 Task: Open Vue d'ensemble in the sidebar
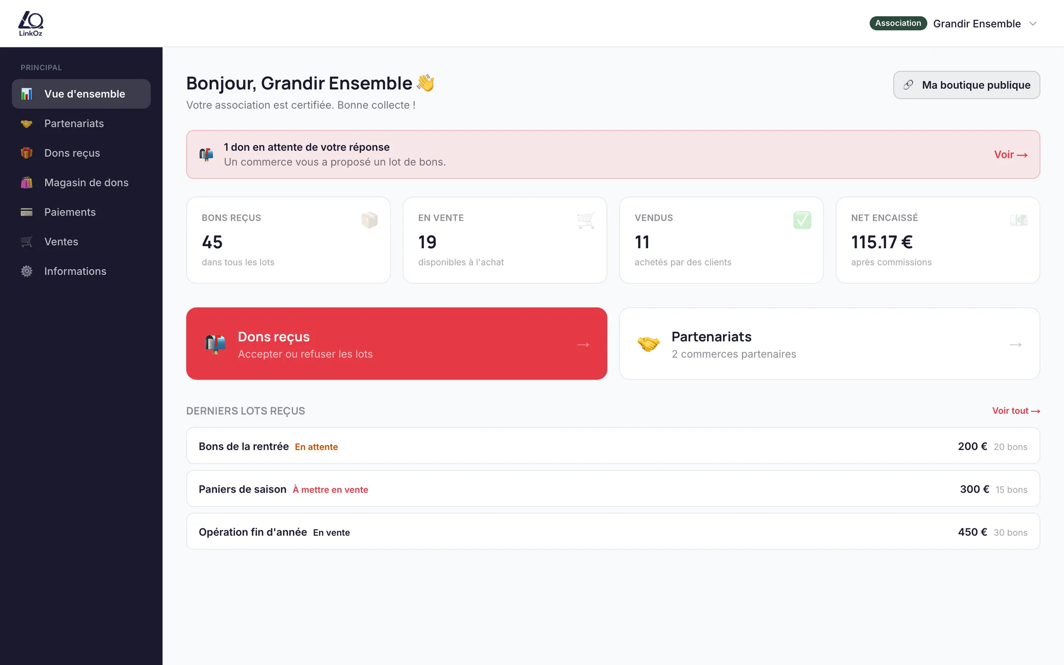(81, 94)
